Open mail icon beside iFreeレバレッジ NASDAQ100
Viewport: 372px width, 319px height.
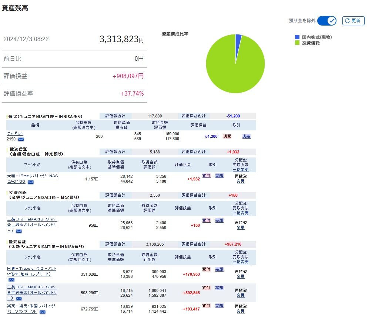point(31,182)
